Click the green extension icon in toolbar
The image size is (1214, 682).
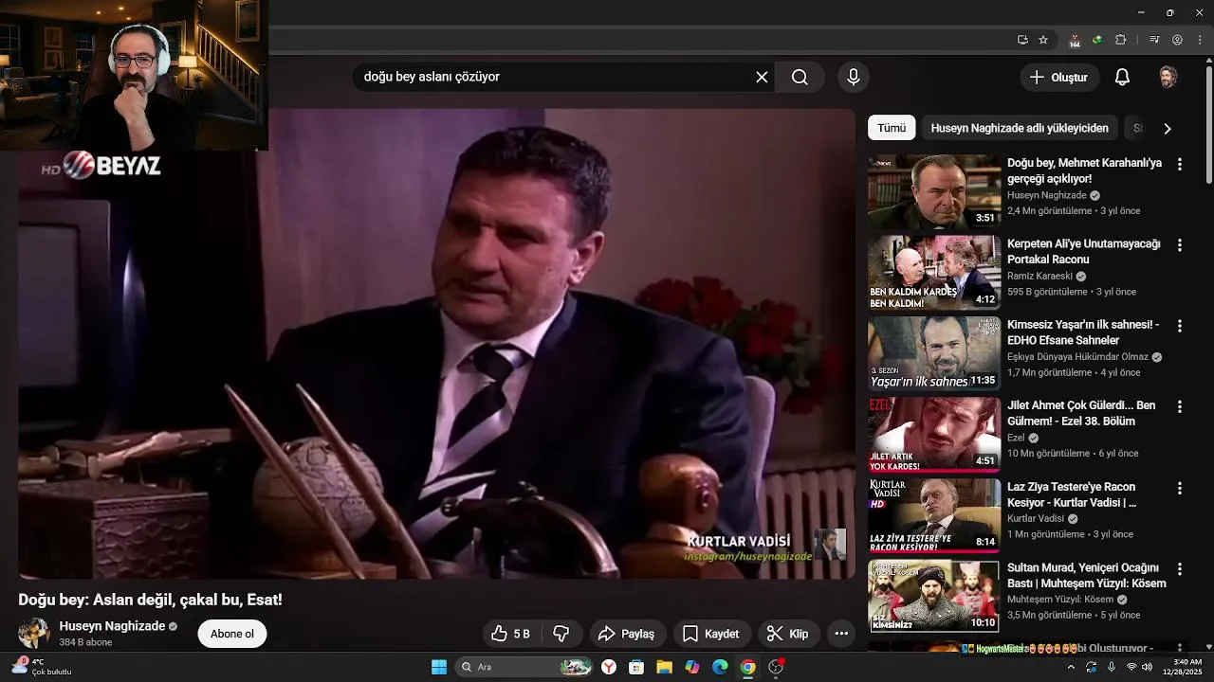tap(1097, 40)
